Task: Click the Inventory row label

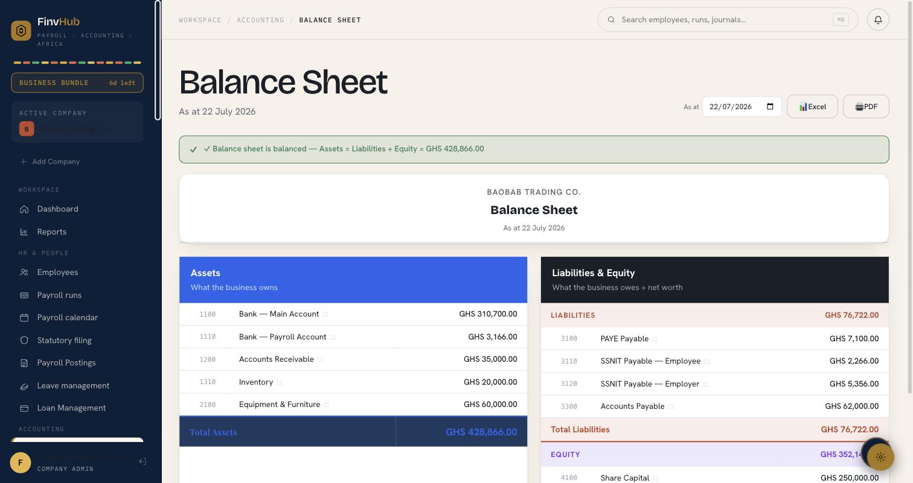Action: pos(256,382)
